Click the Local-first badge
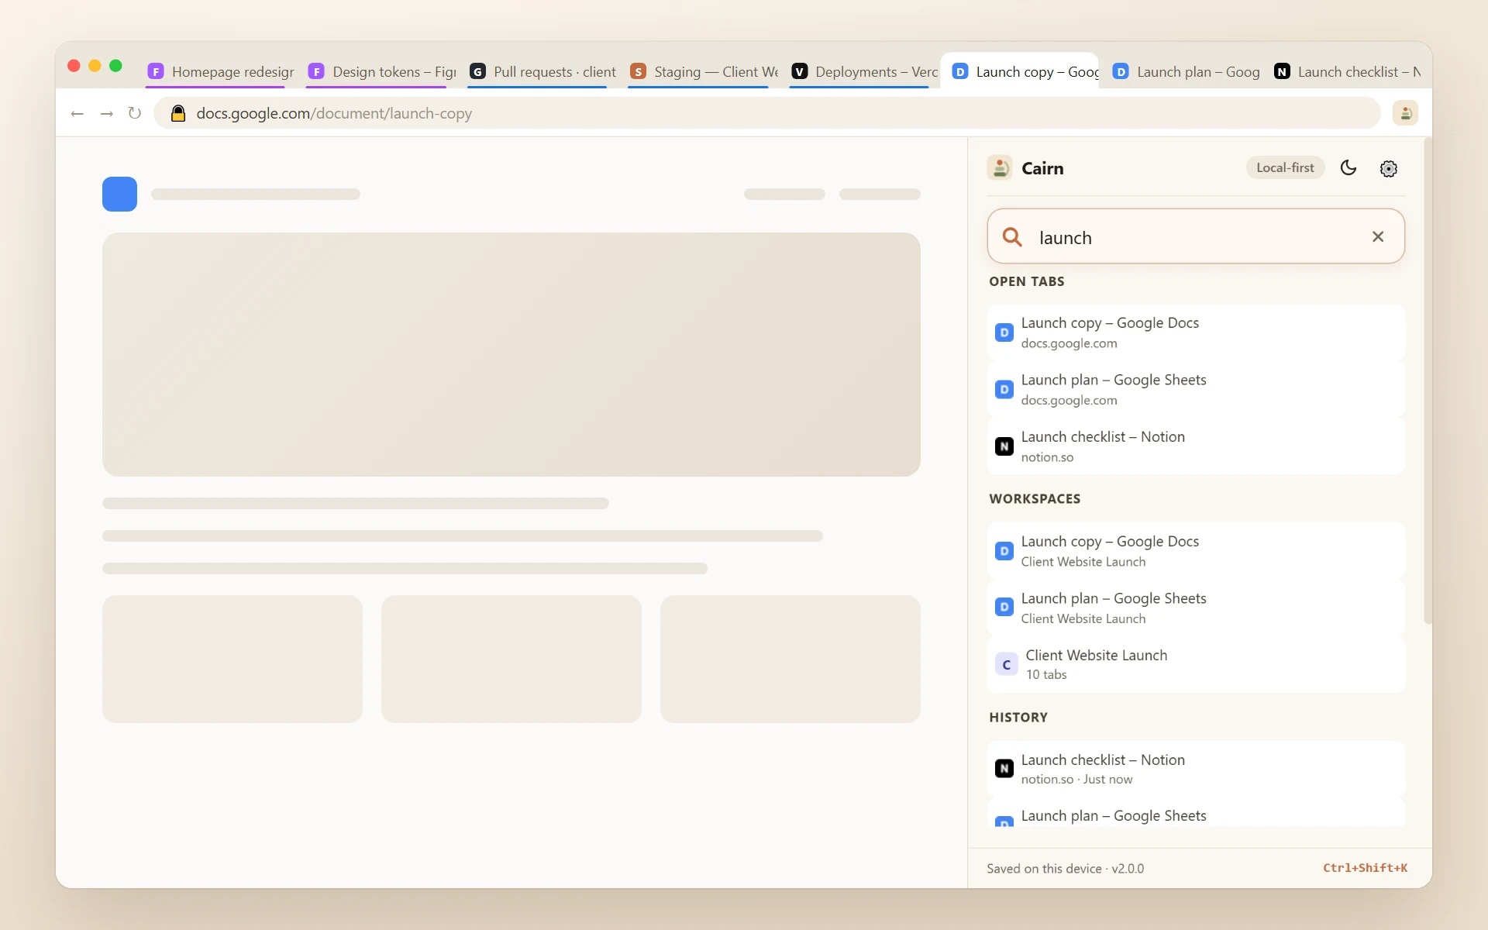The image size is (1488, 930). 1285,167
